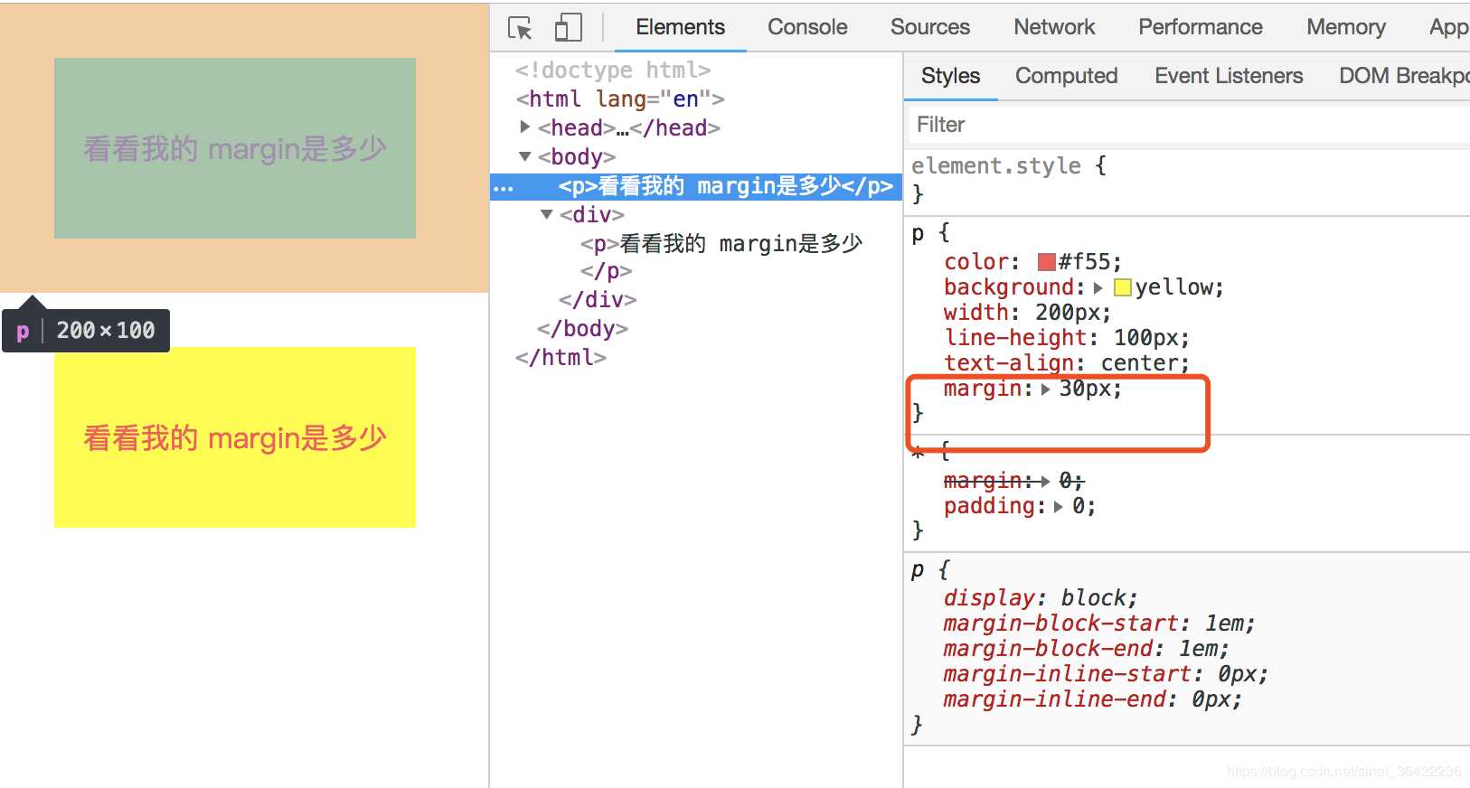Click the green highlighted paragraph on the page

click(x=235, y=148)
